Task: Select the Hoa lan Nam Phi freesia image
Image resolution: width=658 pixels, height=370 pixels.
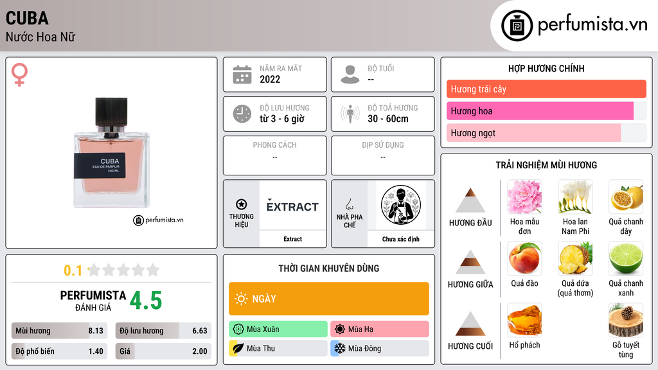Action: coord(575,197)
